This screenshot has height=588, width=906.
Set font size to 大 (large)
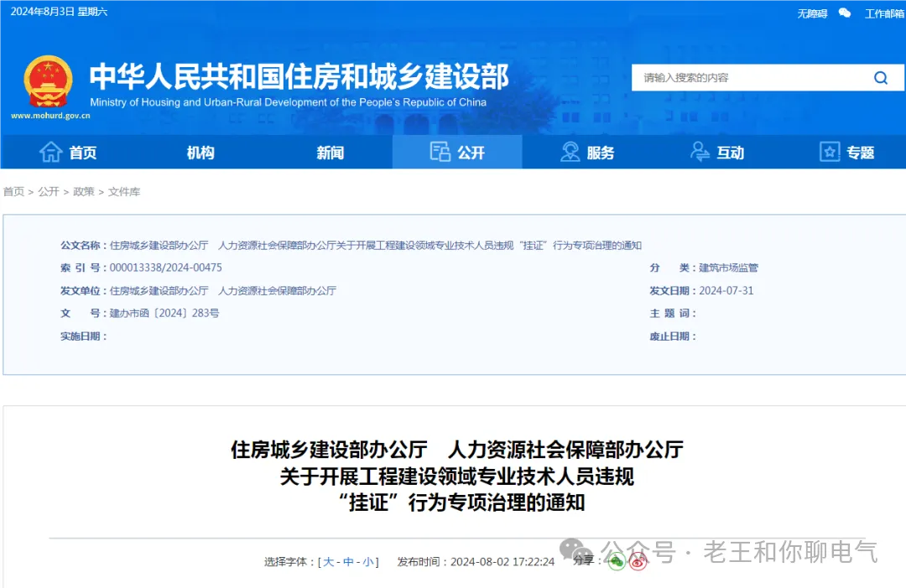click(329, 562)
